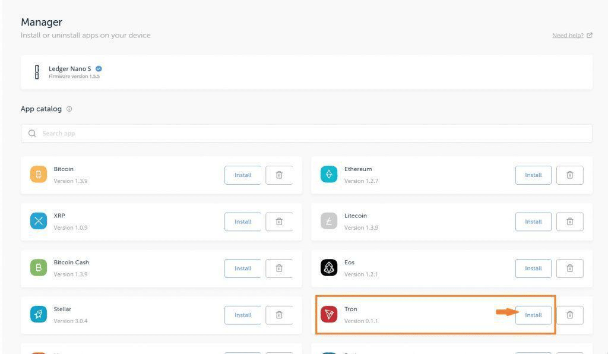The height and width of the screenshot is (354, 608).
Task: Click the Bitcoin app icon
Action: click(39, 175)
